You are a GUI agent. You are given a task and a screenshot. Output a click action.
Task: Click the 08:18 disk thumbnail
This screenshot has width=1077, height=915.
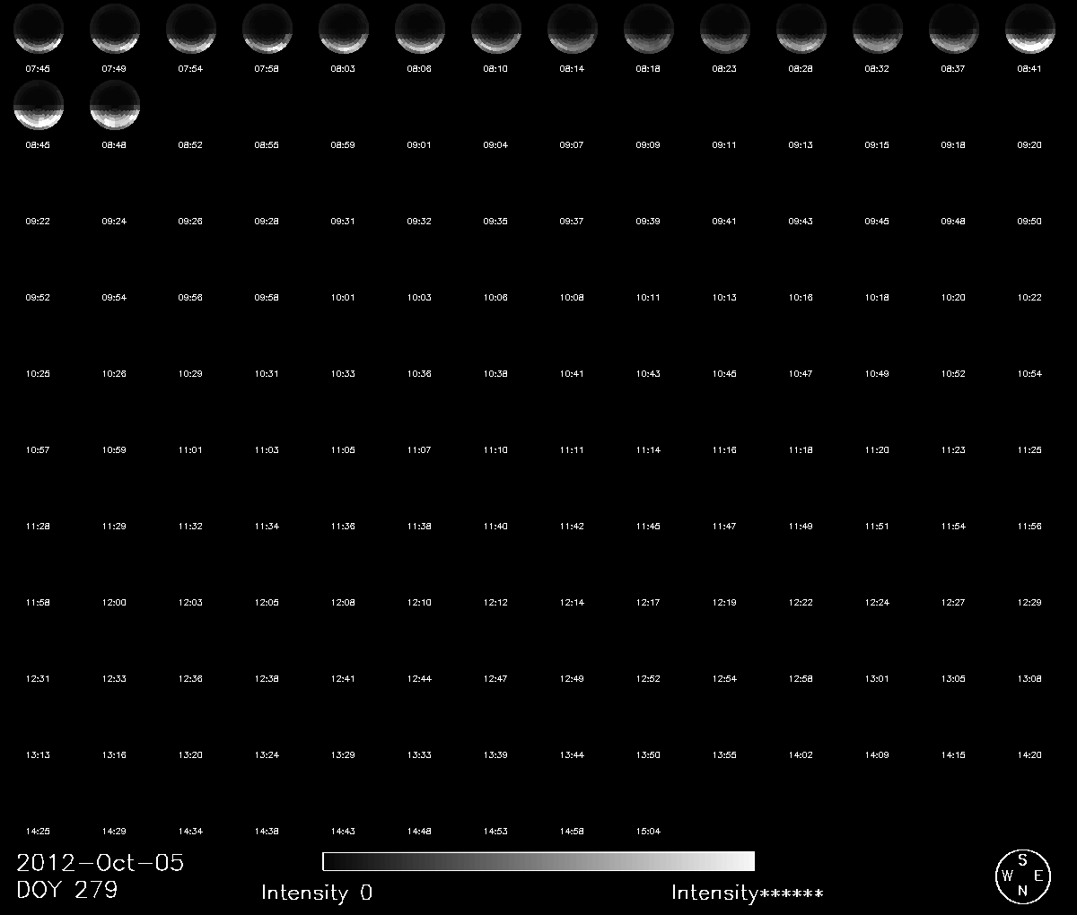tap(649, 29)
